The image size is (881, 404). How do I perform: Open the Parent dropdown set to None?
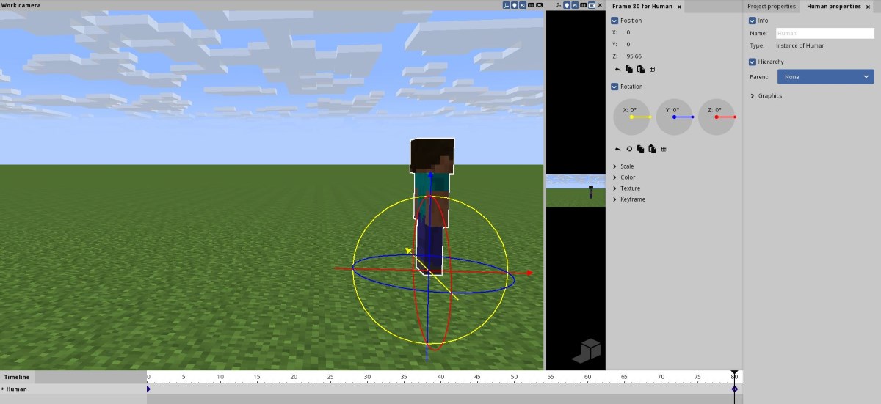[826, 76]
